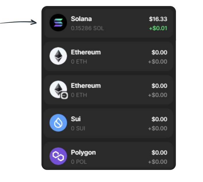Click the Solana name label

pyautogui.click(x=81, y=19)
